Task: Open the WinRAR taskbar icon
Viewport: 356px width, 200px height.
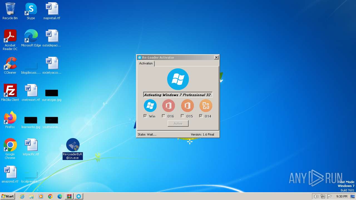Action: click(x=69, y=196)
